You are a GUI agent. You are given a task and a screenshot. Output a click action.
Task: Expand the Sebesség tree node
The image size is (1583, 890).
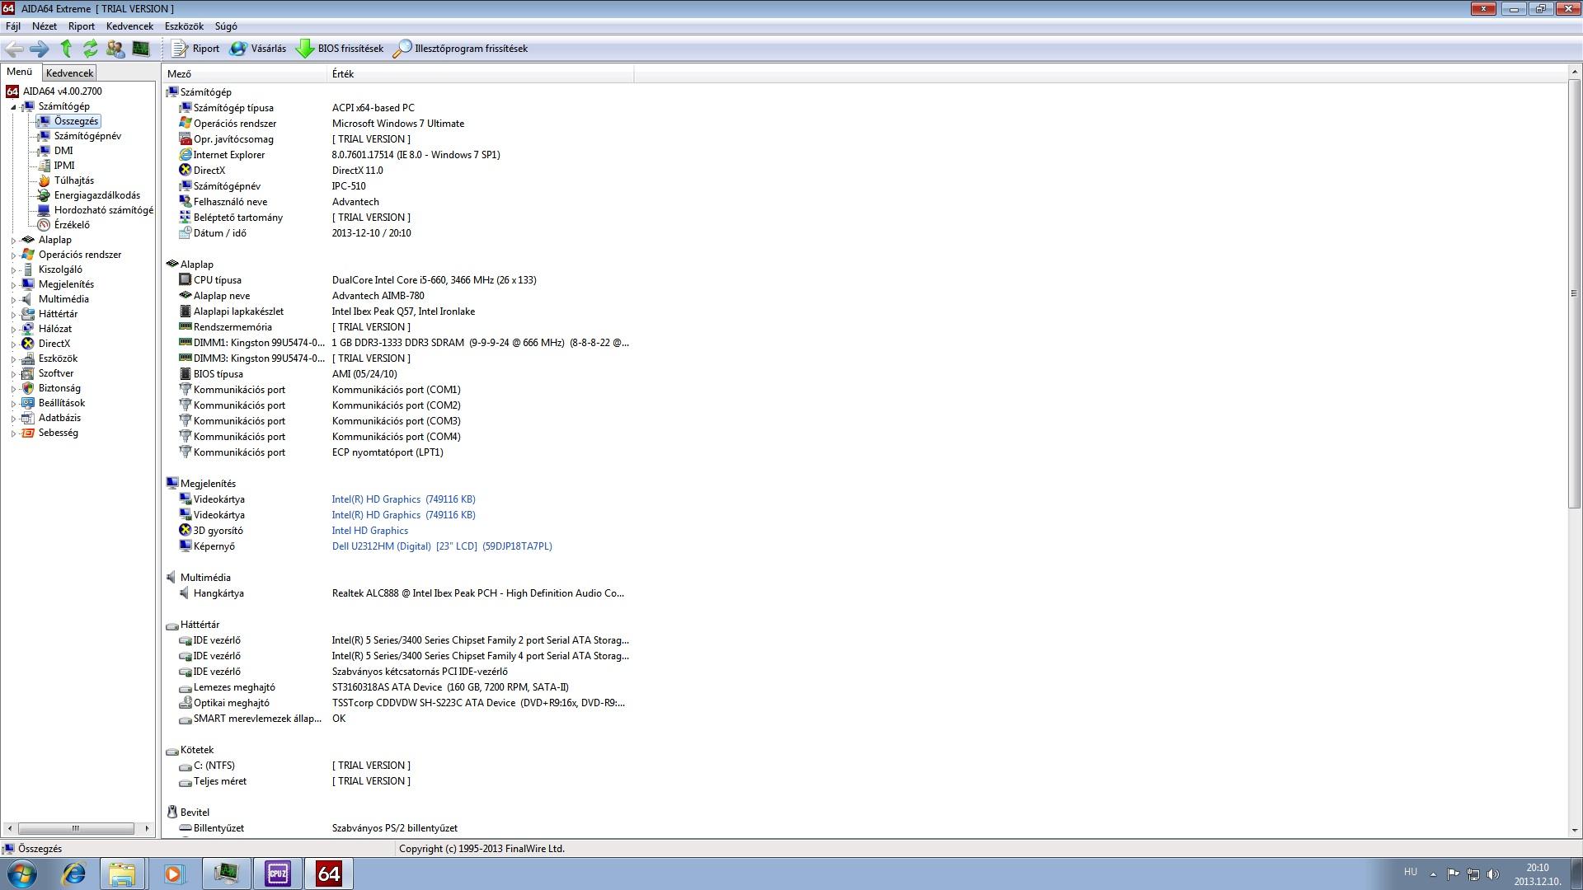(x=13, y=433)
